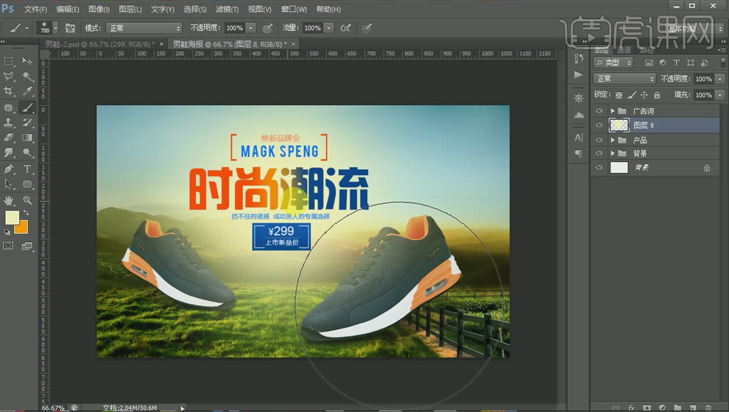The image size is (729, 412).
Task: Select the Rounded Rectangle shape tool
Action: [x=27, y=184]
